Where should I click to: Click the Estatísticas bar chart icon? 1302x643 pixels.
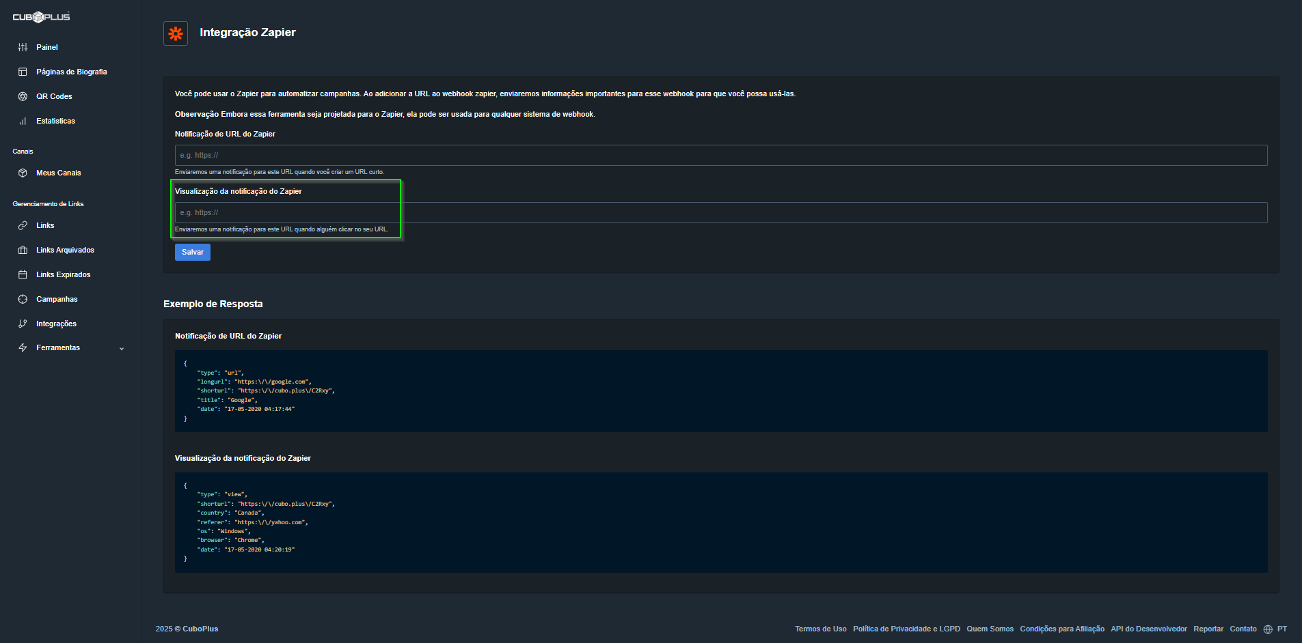[23, 121]
